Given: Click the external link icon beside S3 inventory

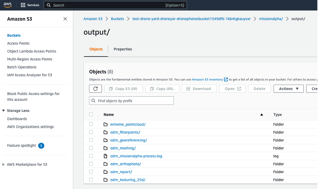Looking at the screenshot, I should (226, 79).
